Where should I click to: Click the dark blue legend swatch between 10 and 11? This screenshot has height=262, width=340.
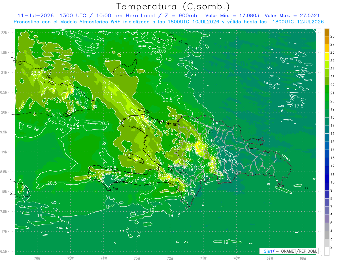(x=327, y=178)
